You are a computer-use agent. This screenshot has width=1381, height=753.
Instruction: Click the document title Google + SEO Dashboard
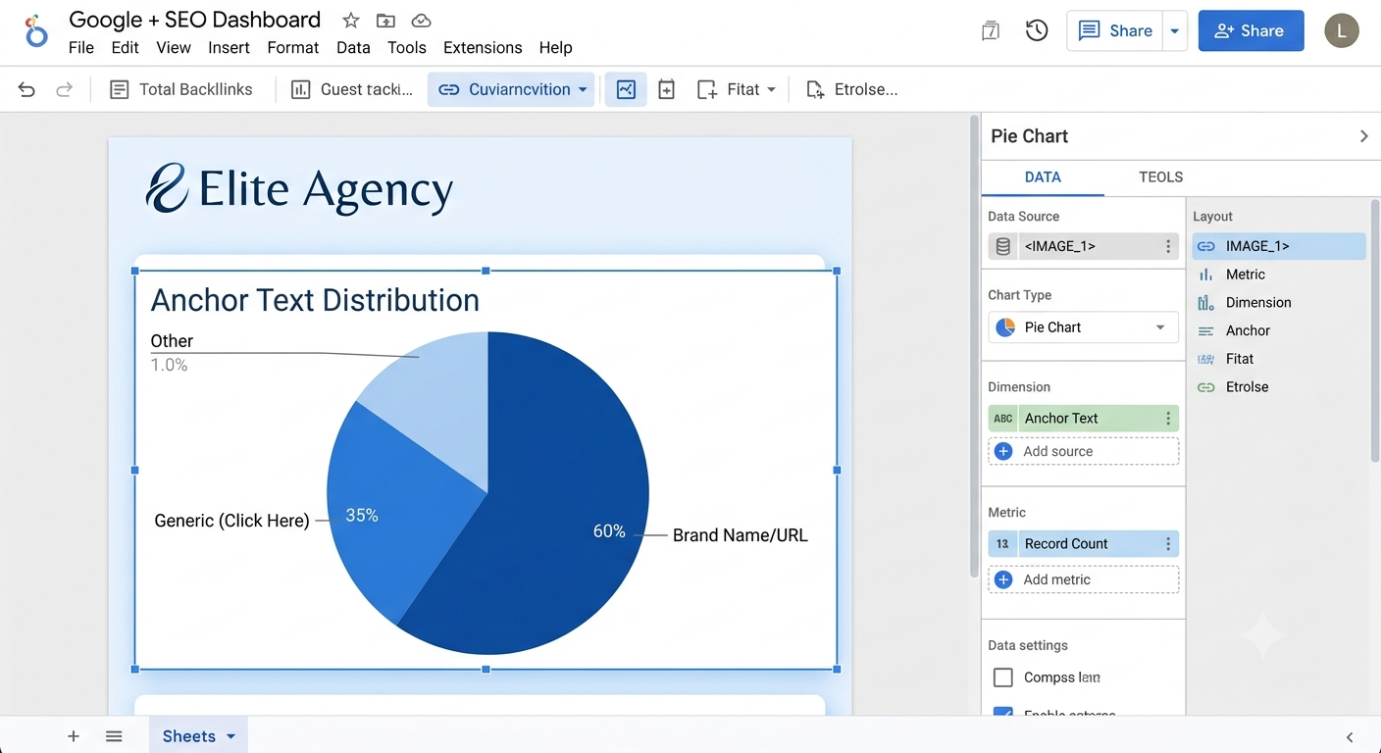[x=194, y=20]
